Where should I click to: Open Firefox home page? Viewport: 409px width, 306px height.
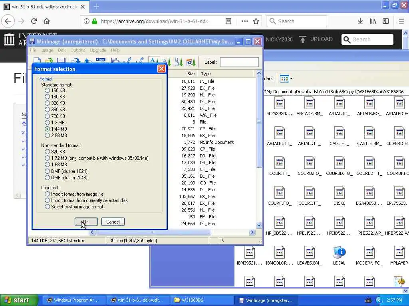pyautogui.click(x=47, y=21)
